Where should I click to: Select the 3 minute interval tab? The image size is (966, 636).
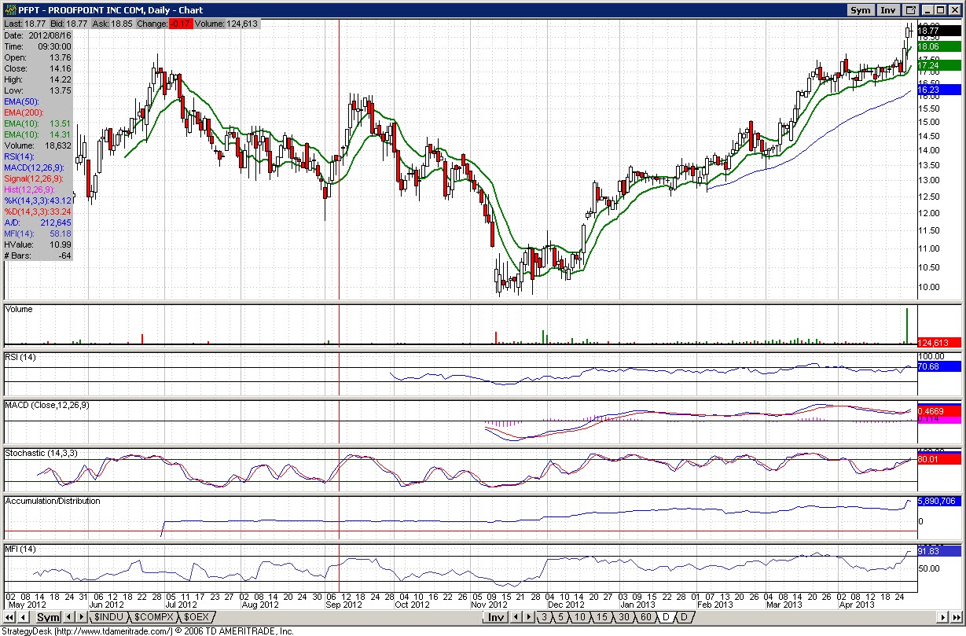[545, 617]
